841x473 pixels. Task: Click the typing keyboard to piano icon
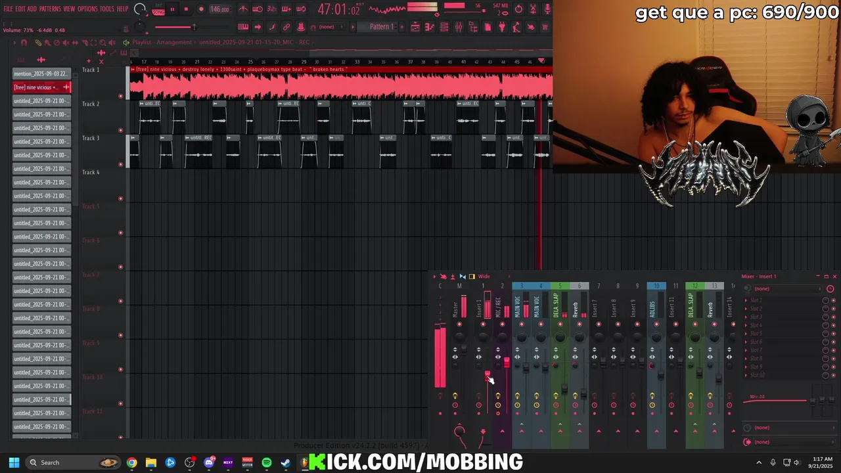[x=243, y=27]
